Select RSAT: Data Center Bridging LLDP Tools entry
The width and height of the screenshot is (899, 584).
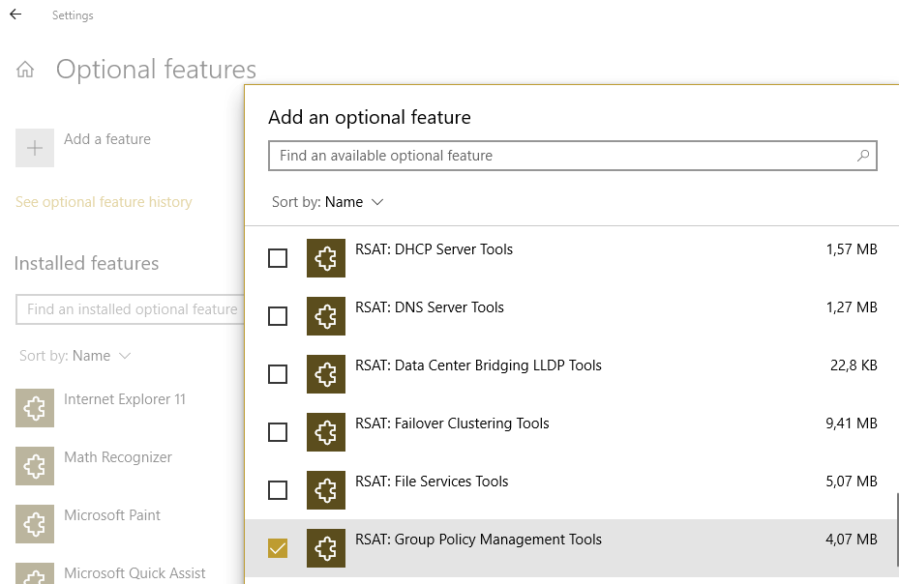[478, 365]
